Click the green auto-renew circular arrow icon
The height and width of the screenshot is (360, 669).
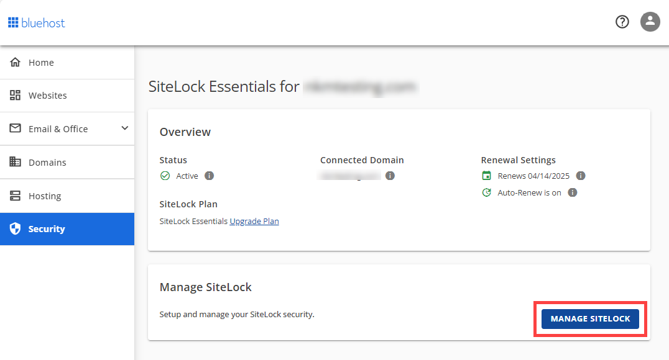point(486,192)
